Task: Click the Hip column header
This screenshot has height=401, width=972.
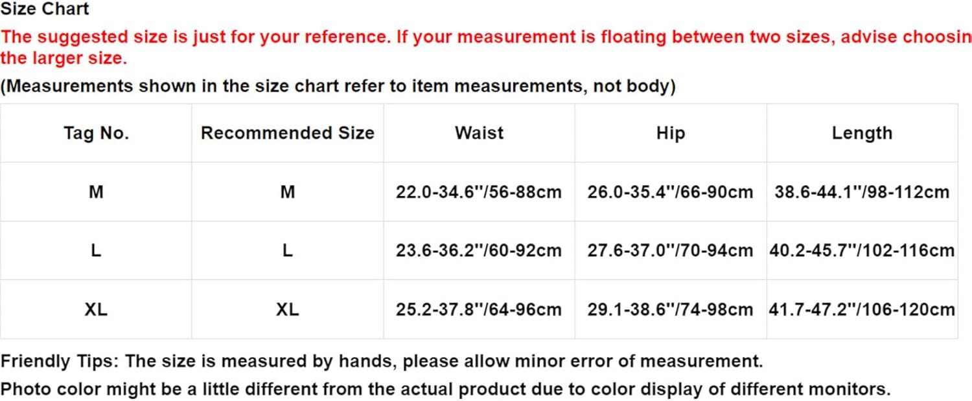Action: [670, 133]
